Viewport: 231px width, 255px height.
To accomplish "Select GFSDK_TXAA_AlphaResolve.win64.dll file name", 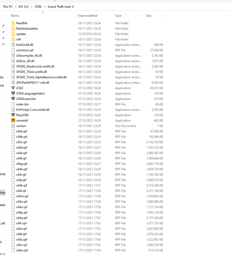I will coord(41,77).
